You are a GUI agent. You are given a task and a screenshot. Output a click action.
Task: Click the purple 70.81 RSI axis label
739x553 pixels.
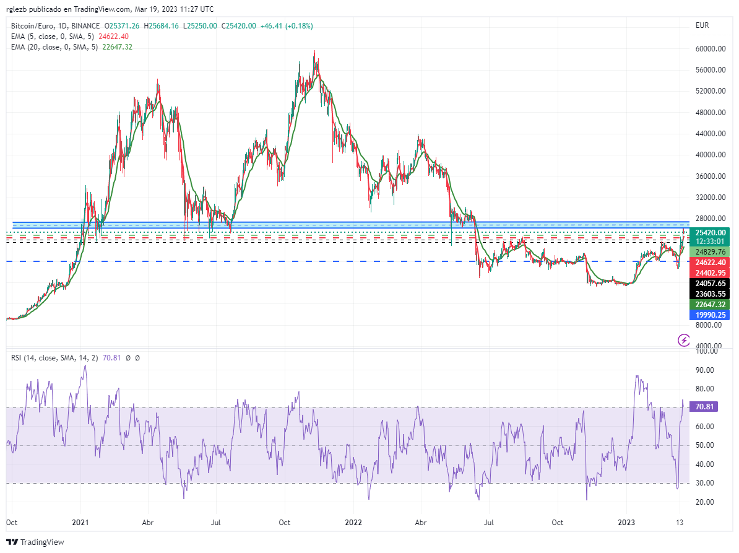[706, 407]
